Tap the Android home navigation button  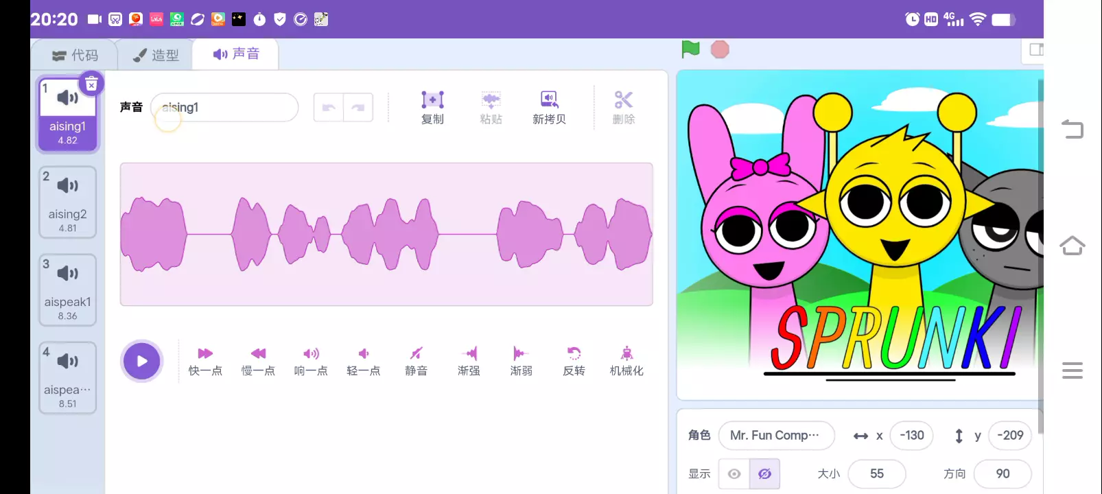coord(1072,246)
